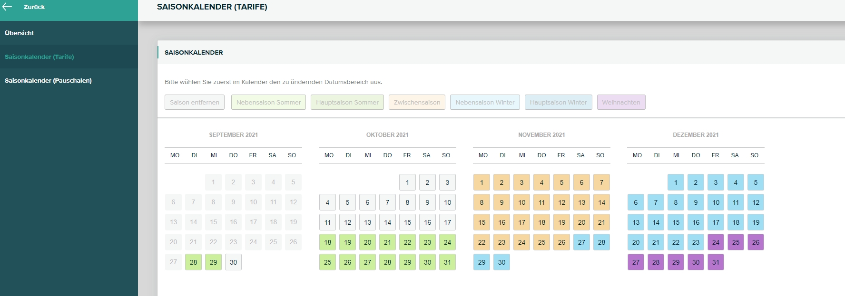Pick November 1 in the calendar
This screenshot has width=845, height=296.
[481, 182]
